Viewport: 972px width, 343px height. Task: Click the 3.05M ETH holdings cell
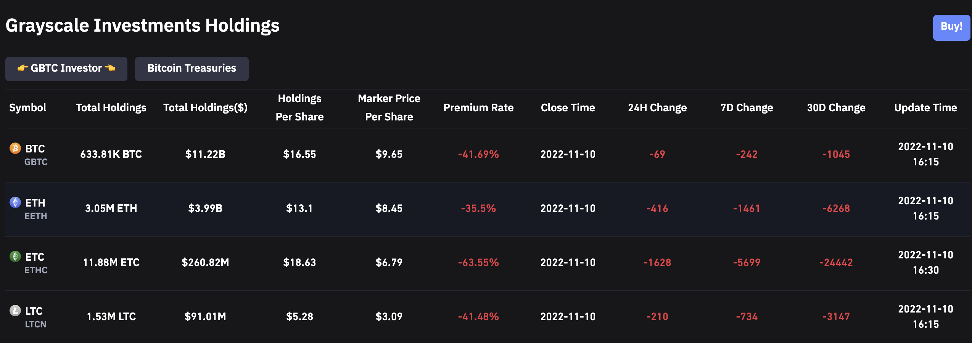(x=111, y=208)
